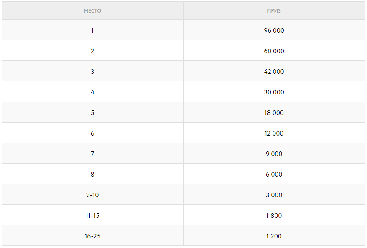This screenshot has height=248, width=367.
Task: Click the 96 000 prize value
Action: (x=274, y=31)
